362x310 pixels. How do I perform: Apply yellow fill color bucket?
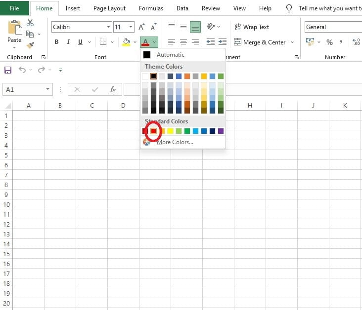126,42
